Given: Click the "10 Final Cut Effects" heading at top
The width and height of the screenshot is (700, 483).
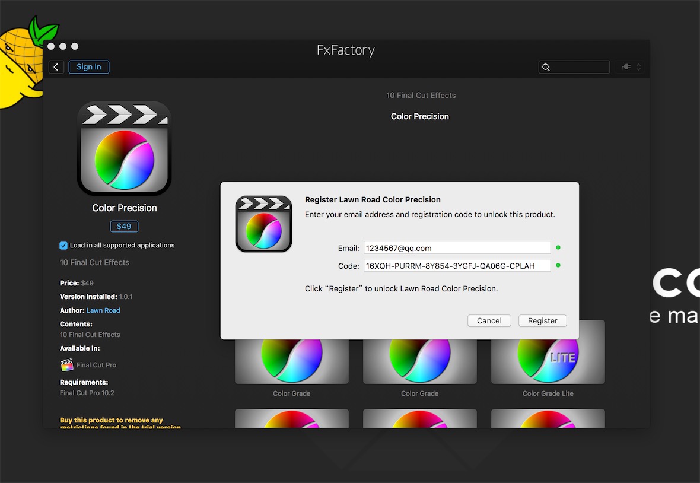Looking at the screenshot, I should [421, 95].
